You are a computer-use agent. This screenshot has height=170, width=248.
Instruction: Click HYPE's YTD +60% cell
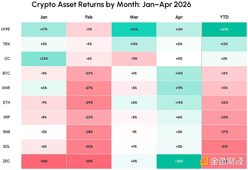pyautogui.click(x=224, y=30)
